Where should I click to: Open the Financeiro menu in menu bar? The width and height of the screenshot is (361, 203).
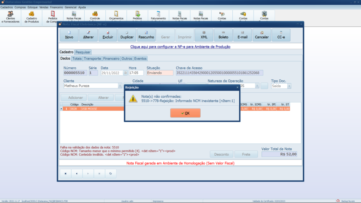point(56,7)
